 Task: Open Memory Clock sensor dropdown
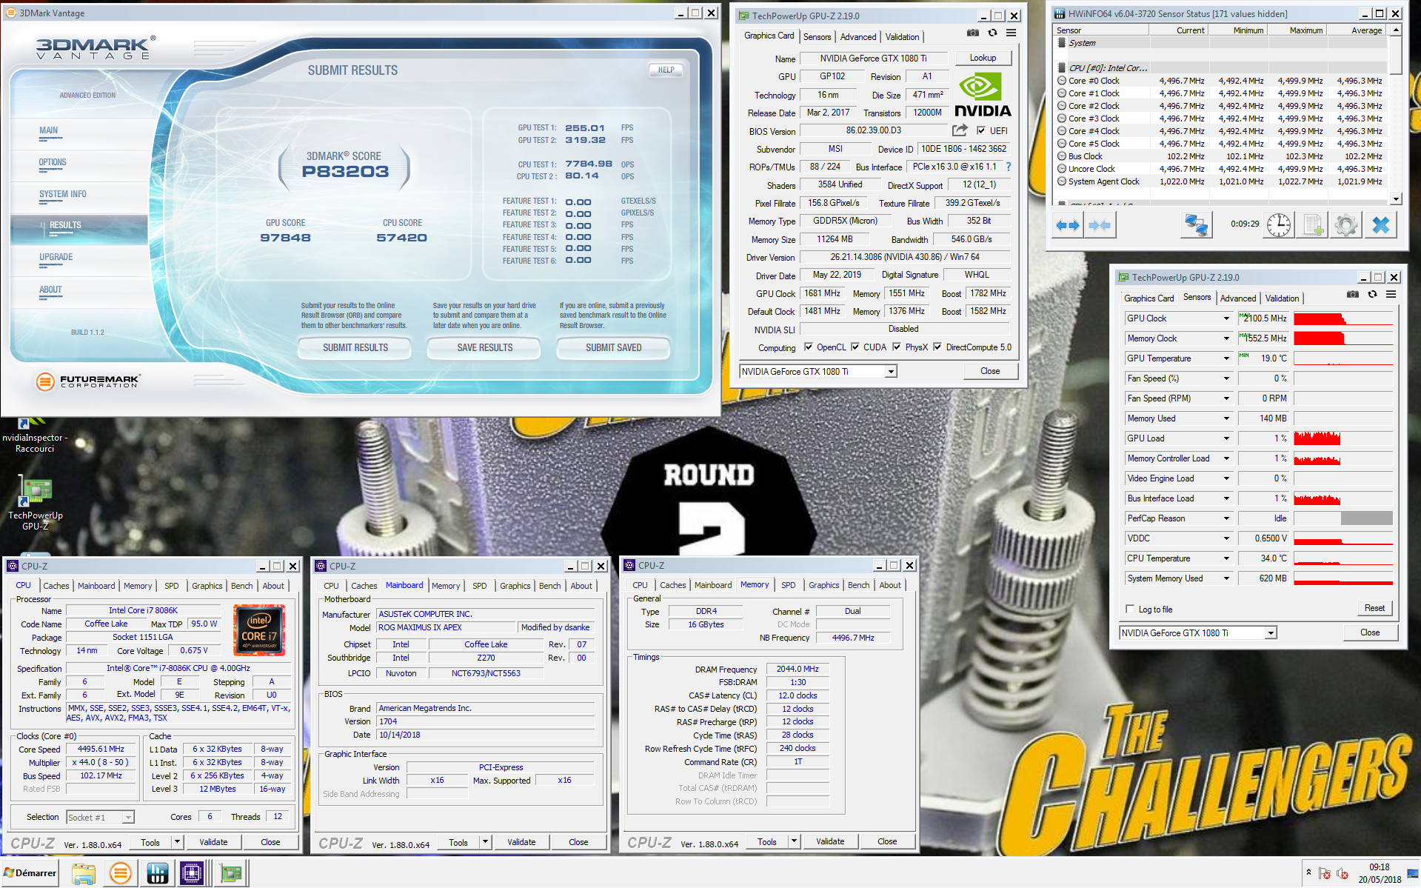pos(1226,338)
